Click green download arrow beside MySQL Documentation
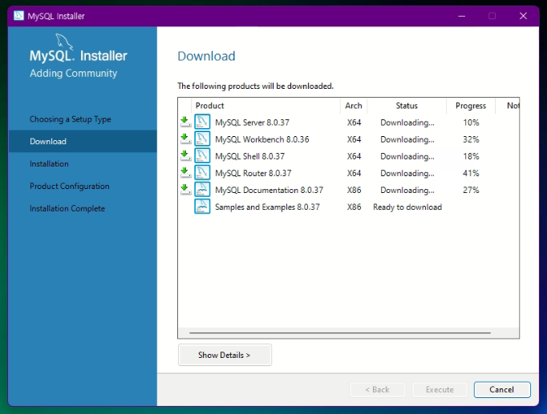 185,190
